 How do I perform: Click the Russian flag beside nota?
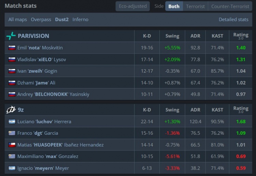[12, 48]
